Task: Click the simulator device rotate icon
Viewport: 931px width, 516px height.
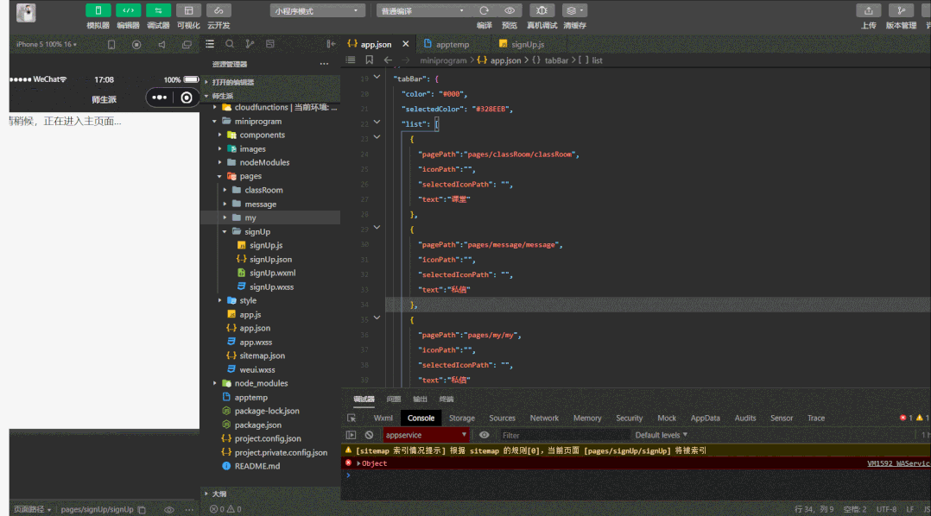Action: (111, 45)
